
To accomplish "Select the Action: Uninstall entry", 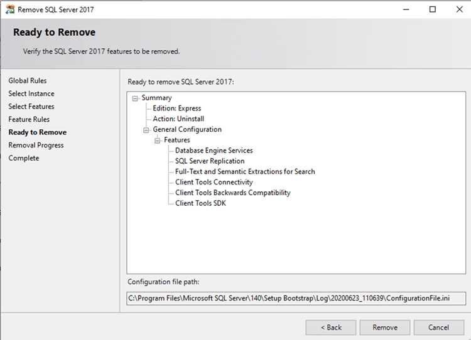I will tap(178, 119).
